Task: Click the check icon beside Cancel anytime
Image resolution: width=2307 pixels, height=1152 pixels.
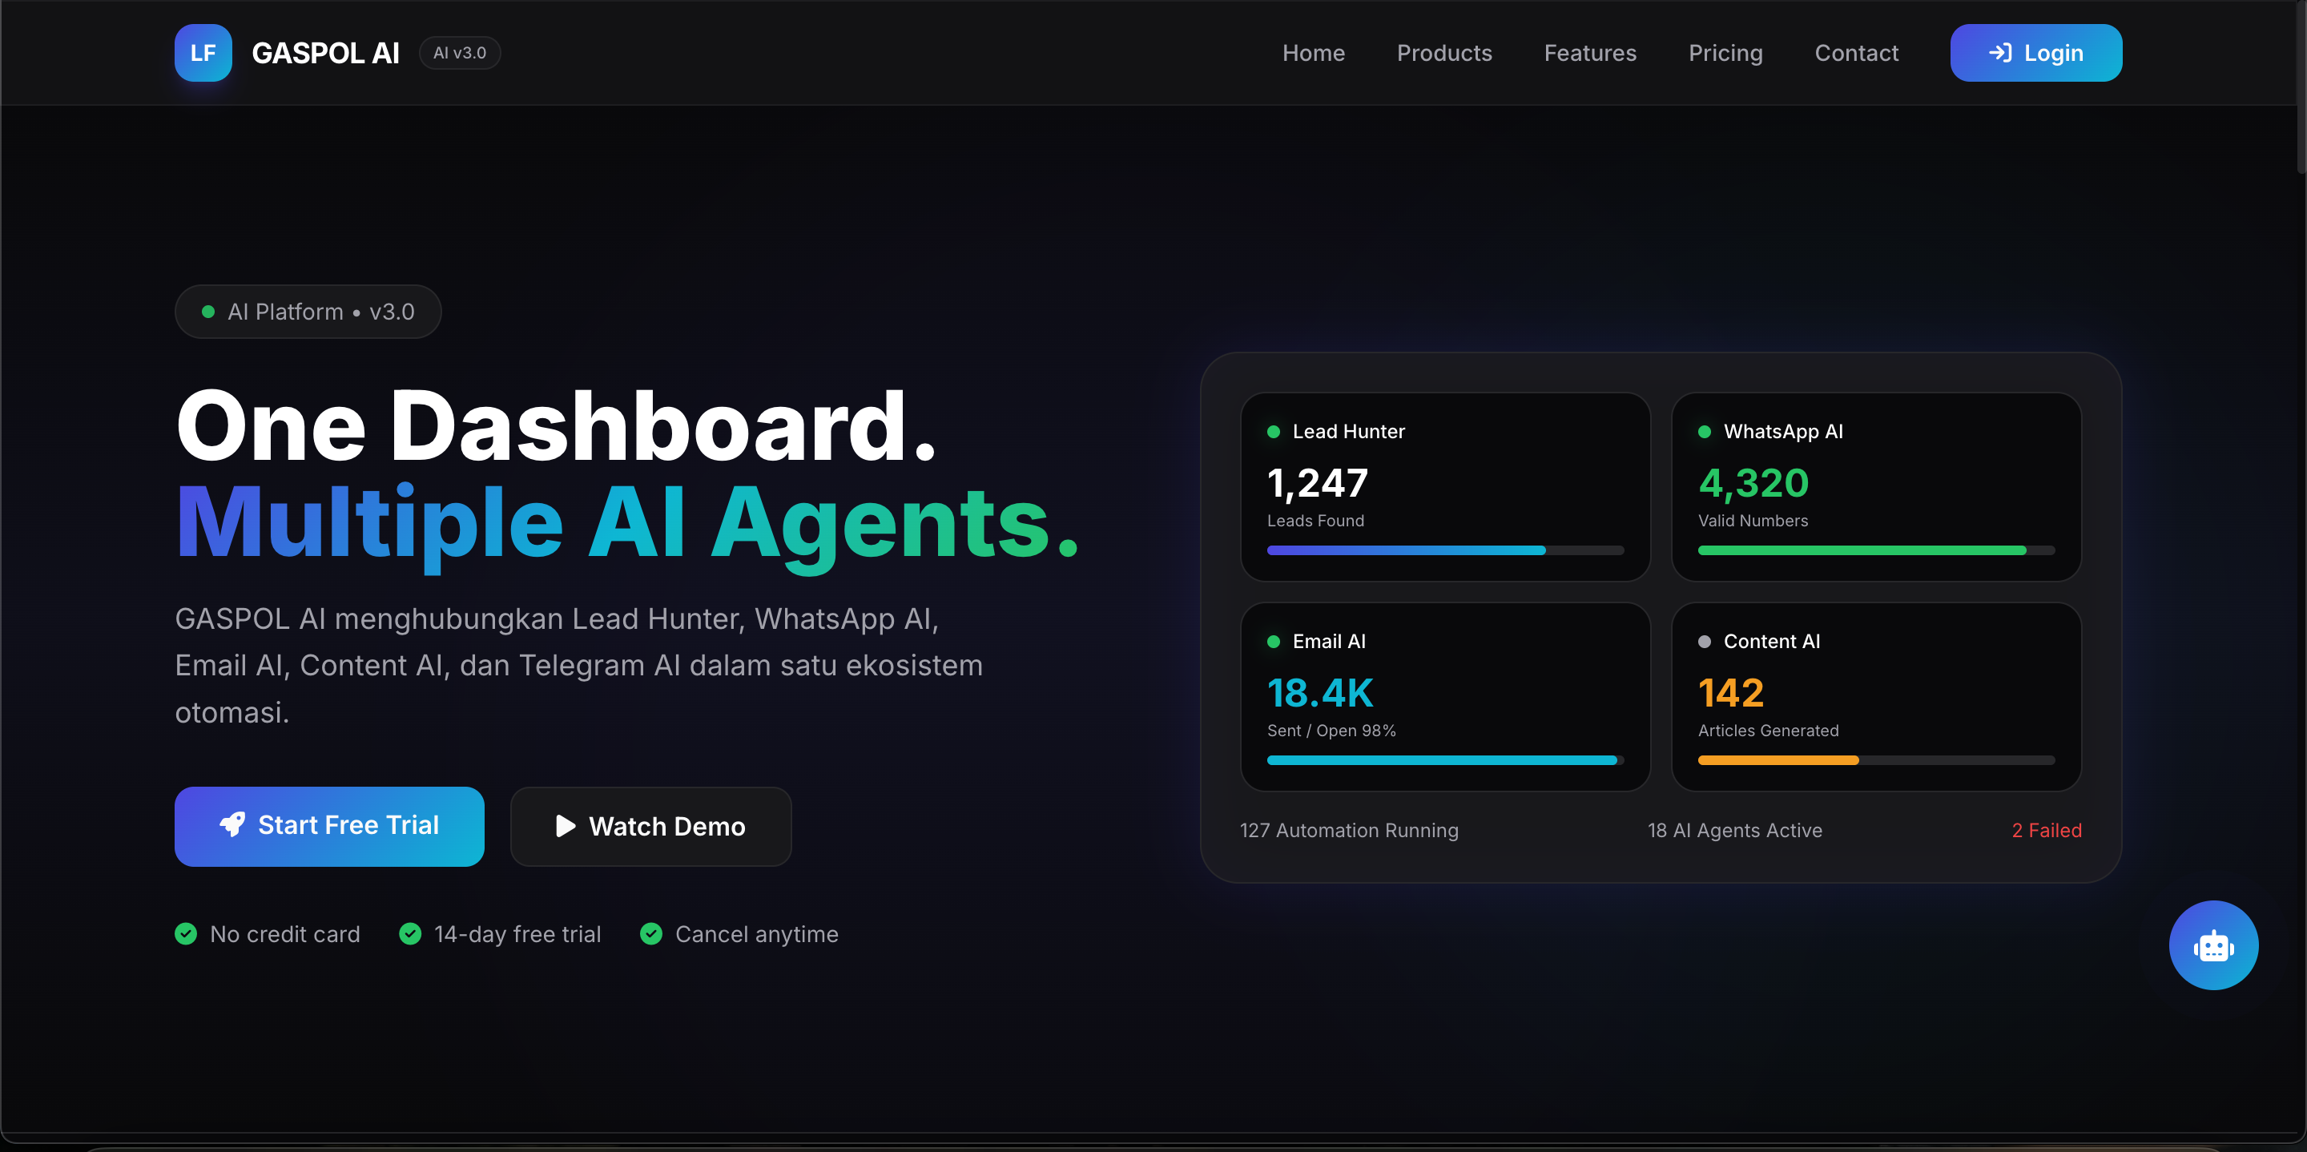Action: 652,934
